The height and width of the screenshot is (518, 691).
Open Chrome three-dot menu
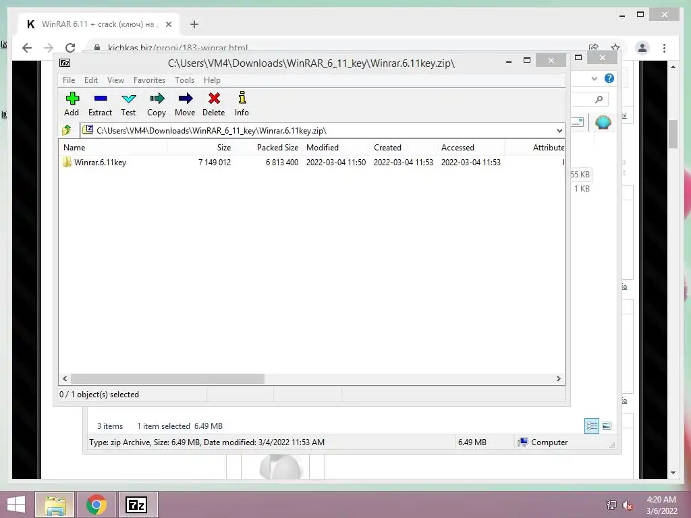664,48
